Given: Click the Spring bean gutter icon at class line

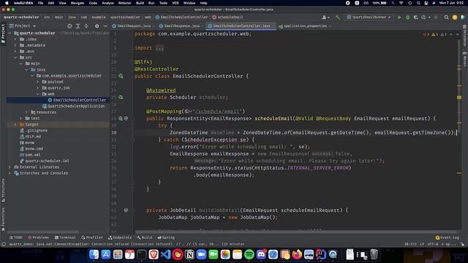Looking at the screenshot, I should [121, 76].
